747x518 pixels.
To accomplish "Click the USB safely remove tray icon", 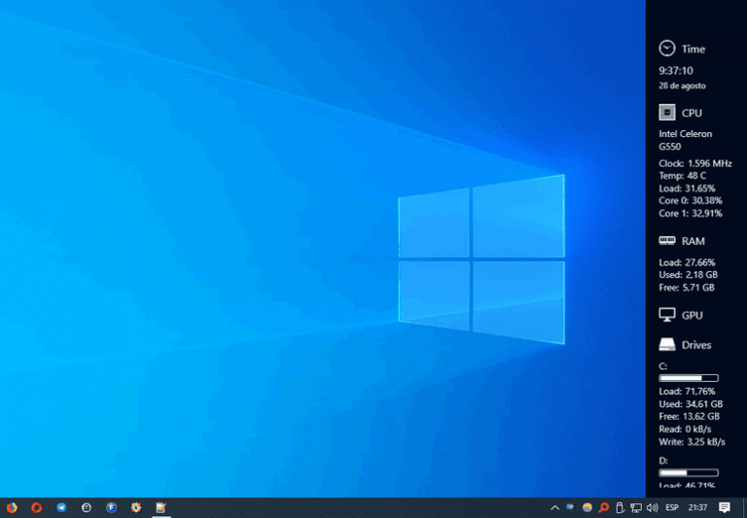I will coord(620,507).
